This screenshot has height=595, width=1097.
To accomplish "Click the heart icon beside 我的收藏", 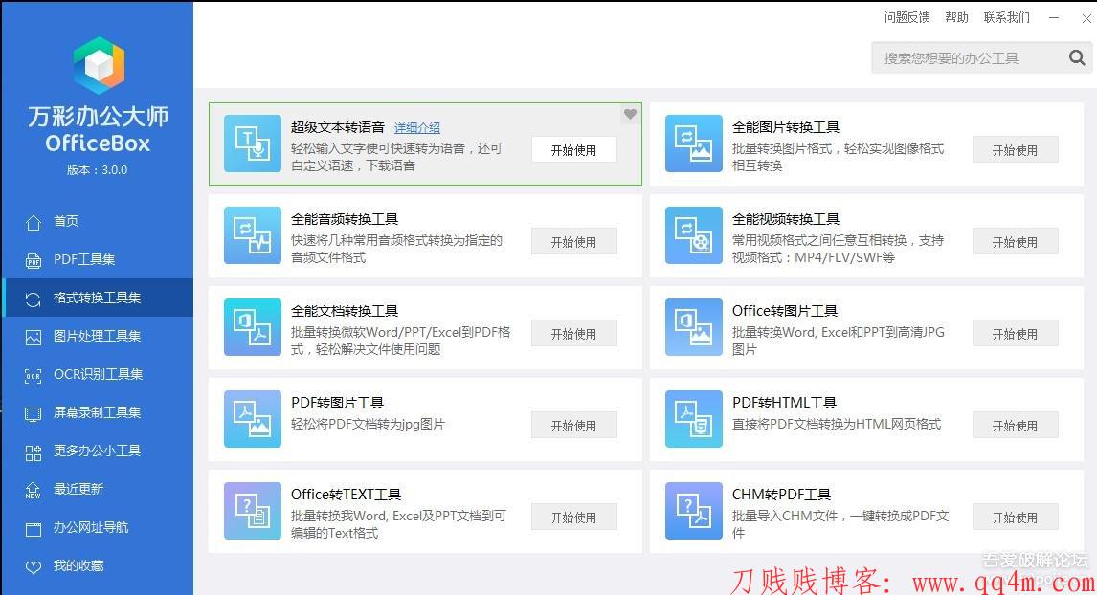I will pos(33,567).
